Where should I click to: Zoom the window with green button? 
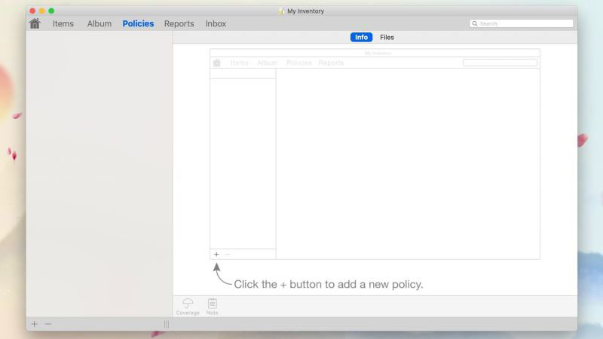point(51,11)
